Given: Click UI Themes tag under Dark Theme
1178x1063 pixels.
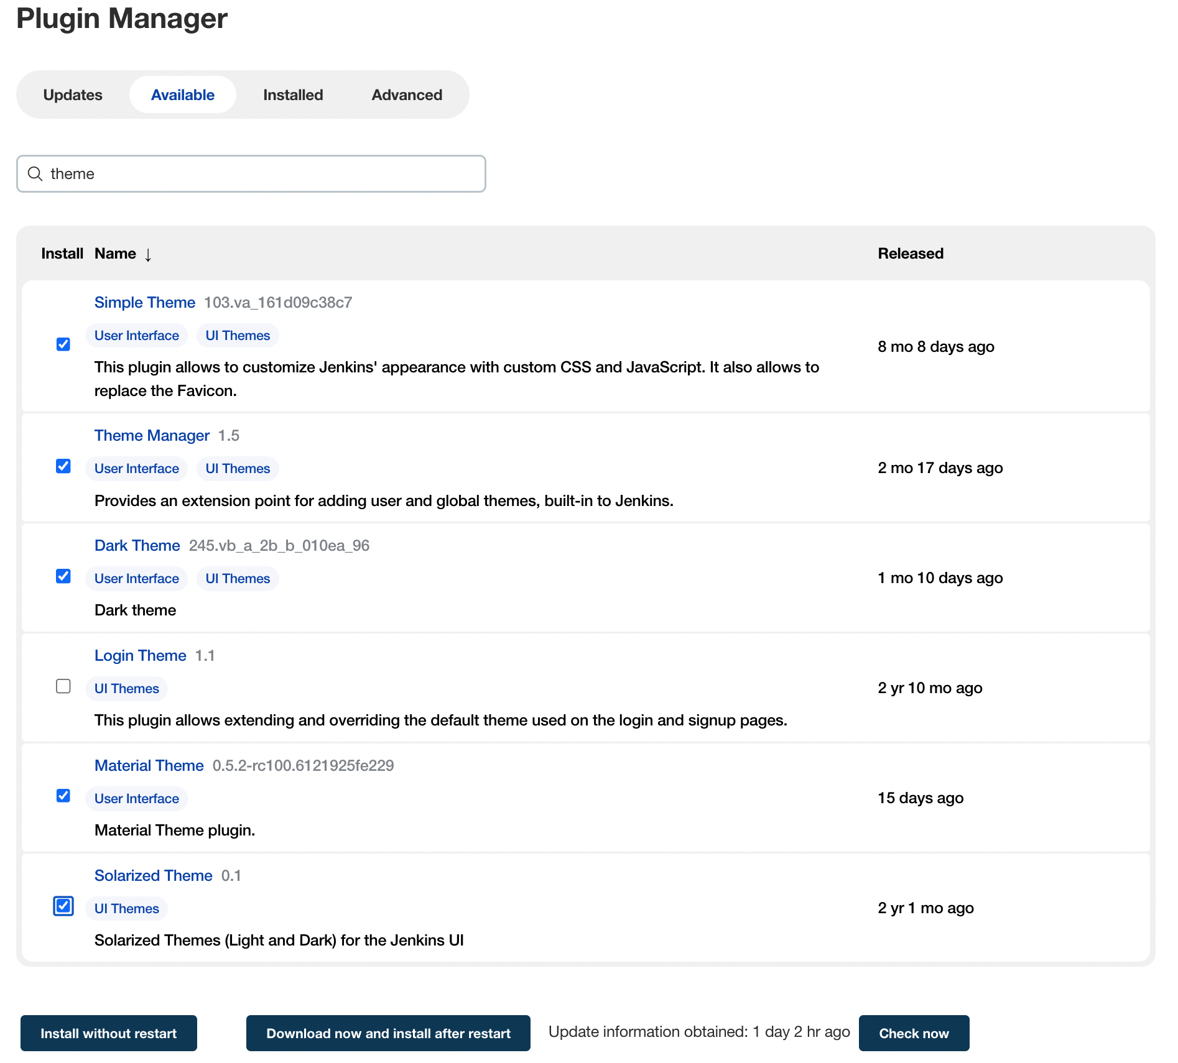Looking at the screenshot, I should tap(238, 579).
